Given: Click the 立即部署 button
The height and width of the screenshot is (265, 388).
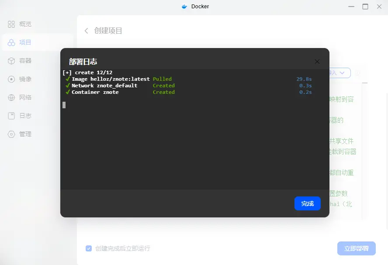Looking at the screenshot, I should click(357, 248).
